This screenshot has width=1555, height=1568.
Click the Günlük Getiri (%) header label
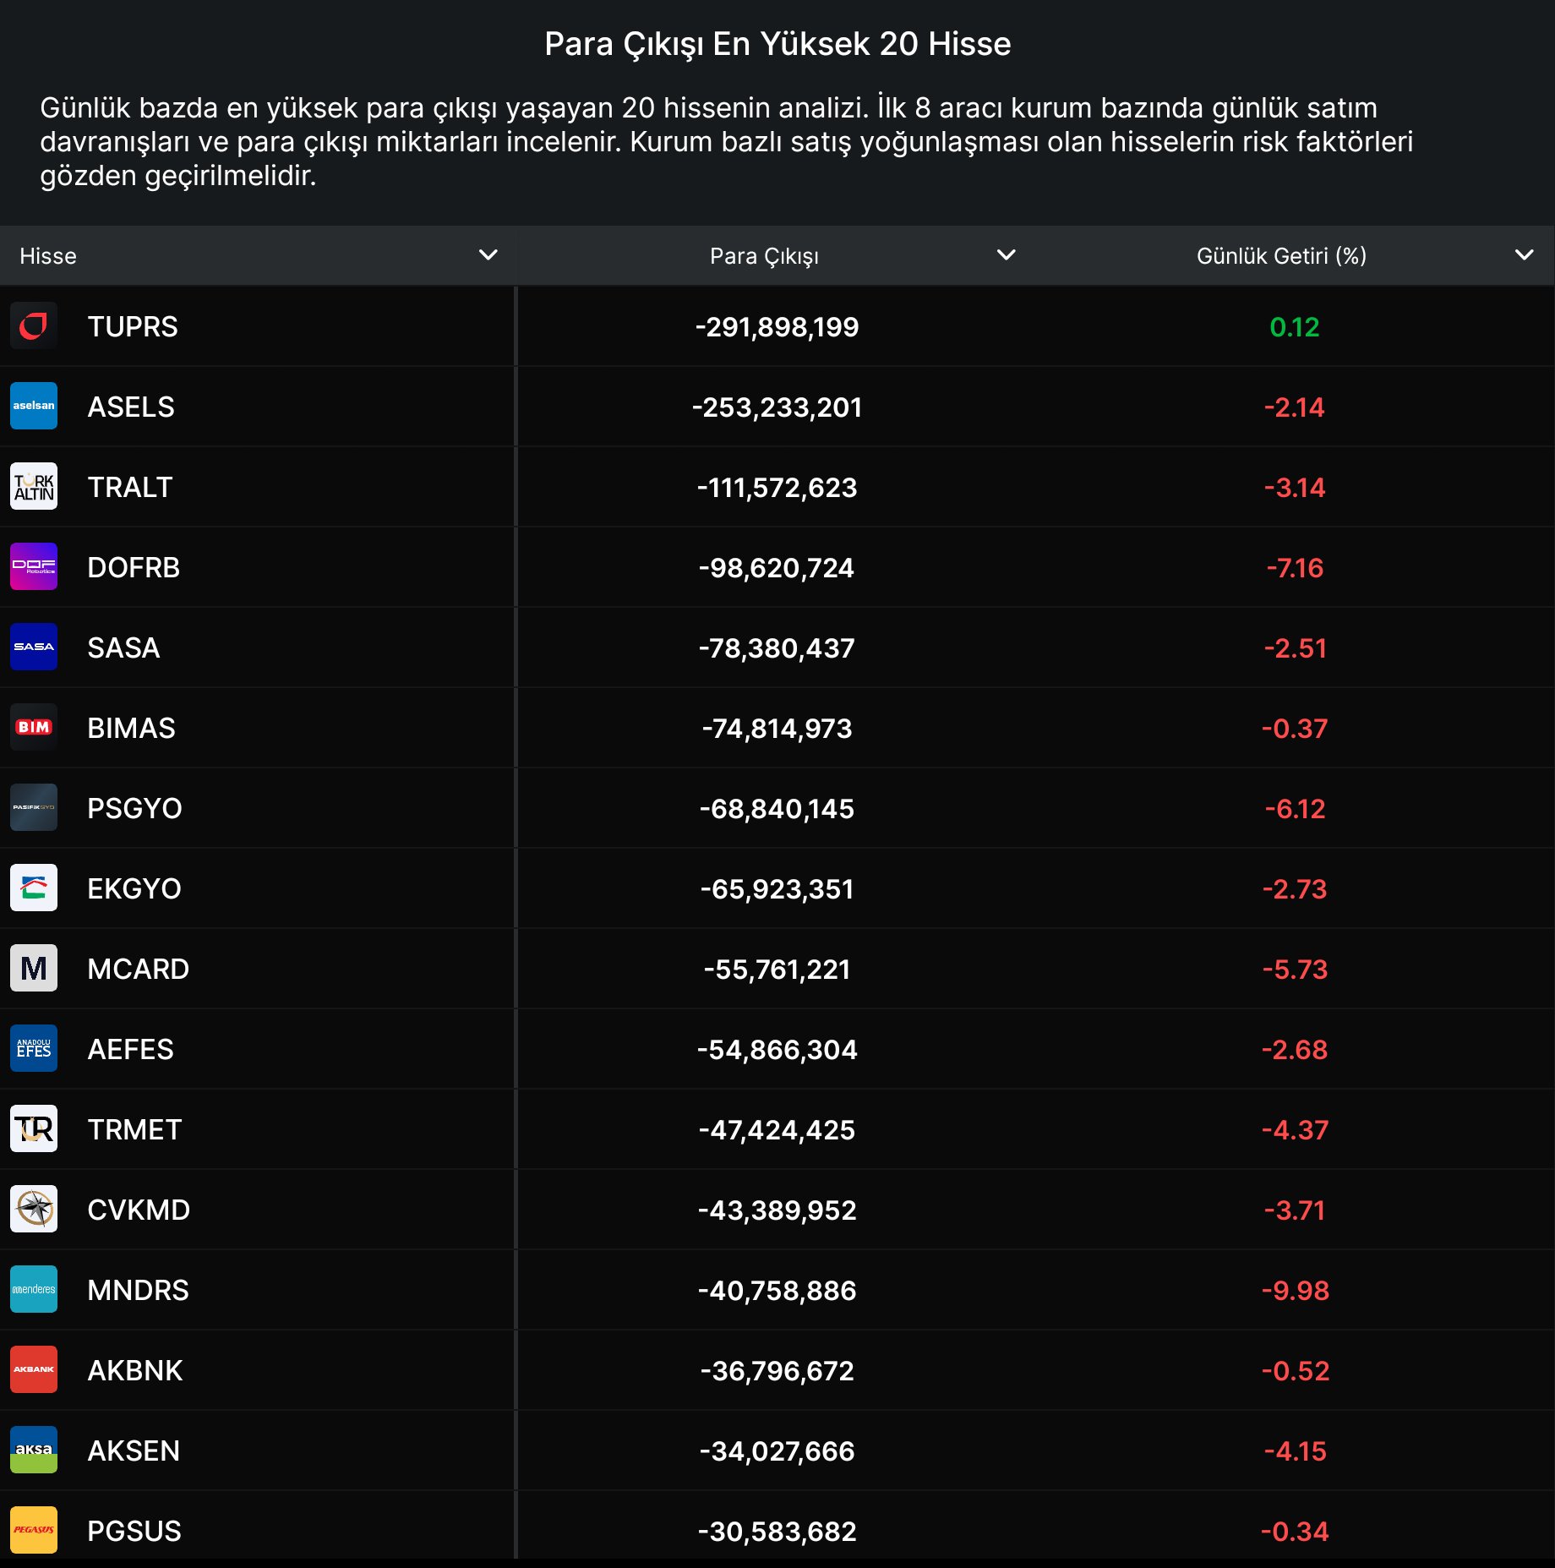click(1281, 256)
